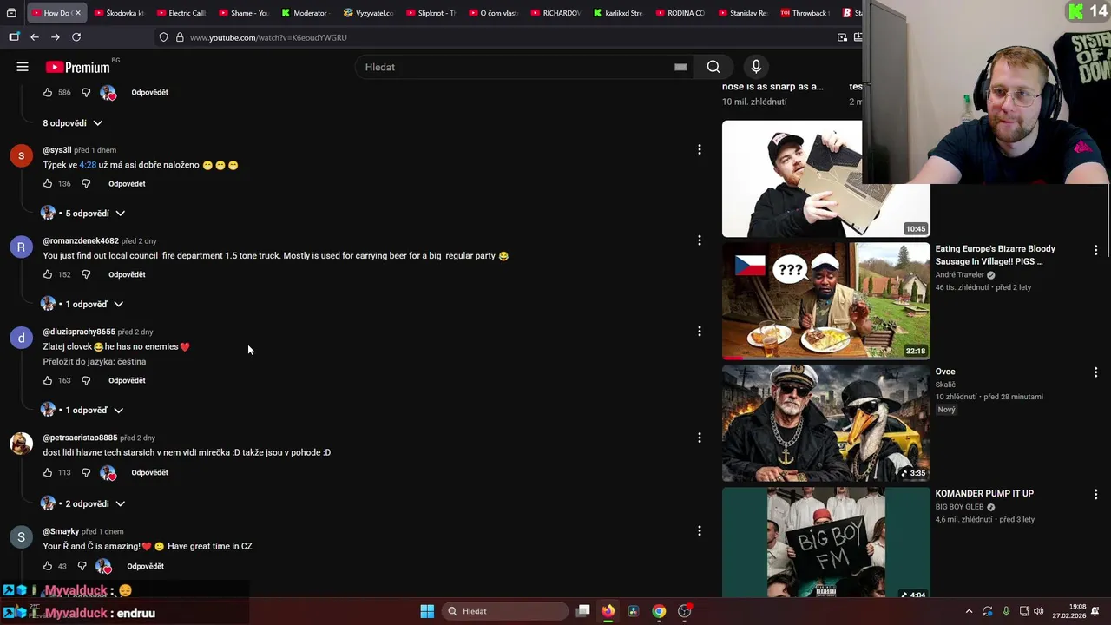This screenshot has width=1111, height=625.
Task: Open Firefox from the taskbar
Action: click(608, 611)
